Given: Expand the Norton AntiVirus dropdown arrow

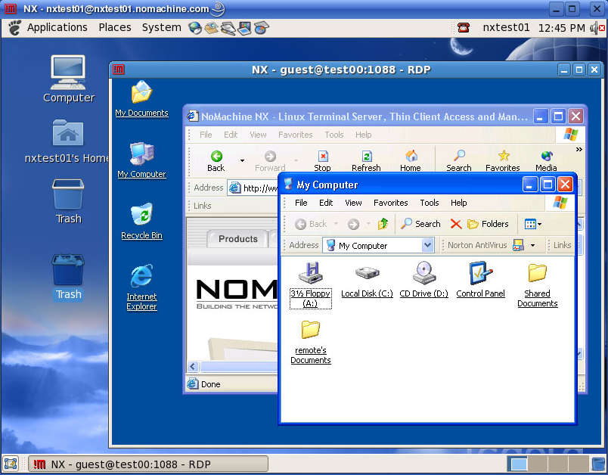Looking at the screenshot, I should coord(532,245).
